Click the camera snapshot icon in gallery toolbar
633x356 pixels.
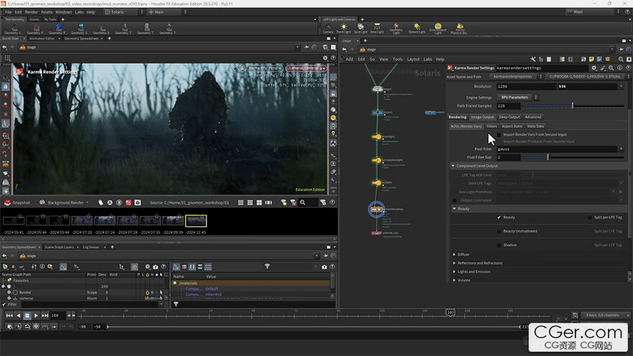pos(137,203)
